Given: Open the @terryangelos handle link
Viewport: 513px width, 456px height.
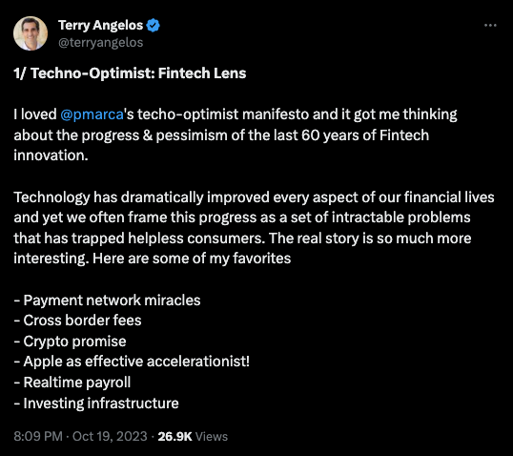Looking at the screenshot, I should 100,43.
